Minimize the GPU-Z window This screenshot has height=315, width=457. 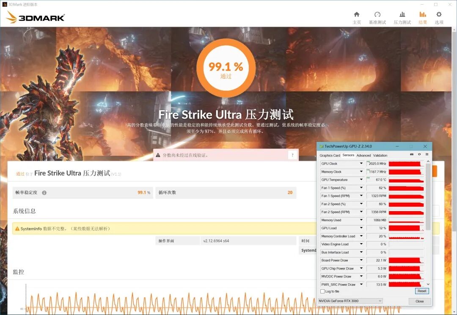pyautogui.click(x=398, y=146)
